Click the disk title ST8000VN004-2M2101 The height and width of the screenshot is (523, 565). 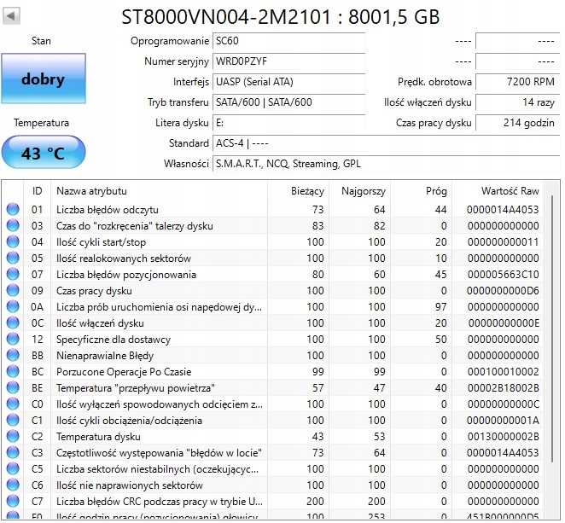tap(282, 16)
